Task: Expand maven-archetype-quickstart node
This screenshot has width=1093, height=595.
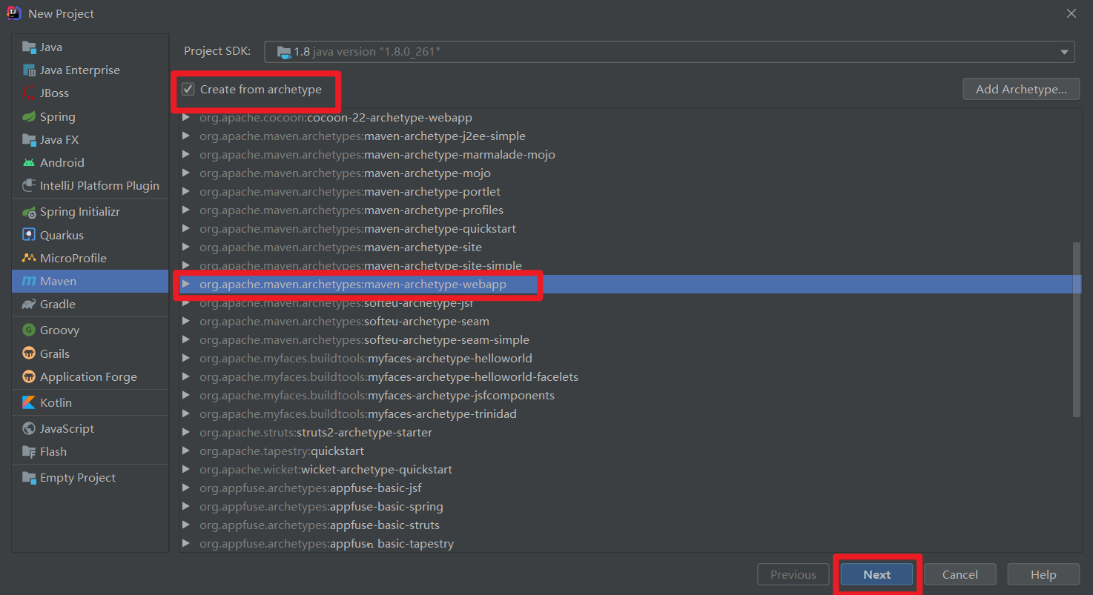Action: click(185, 229)
